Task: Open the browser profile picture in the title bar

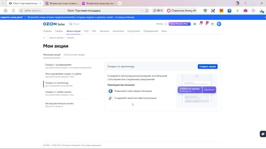Action: pyautogui.click(x=237, y=3)
